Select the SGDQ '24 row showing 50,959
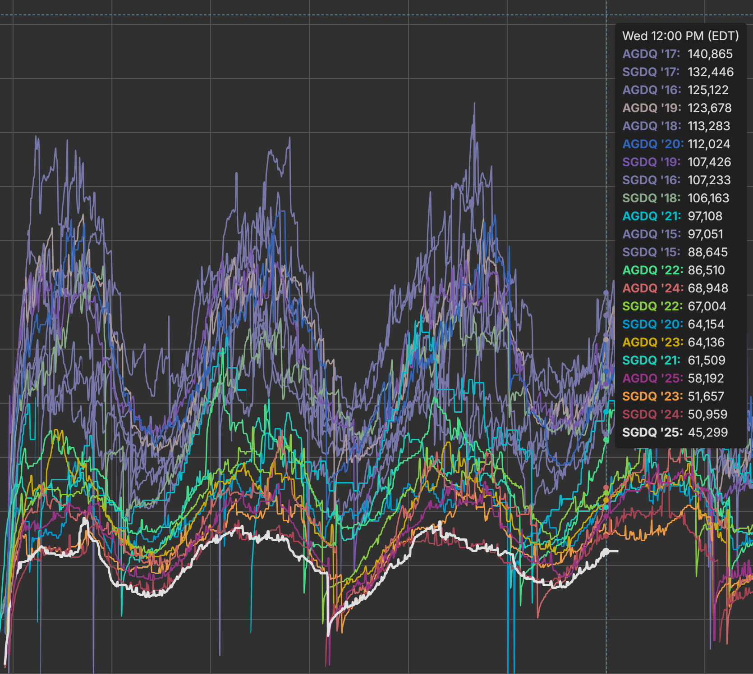Image resolution: width=753 pixels, height=674 pixels. click(x=675, y=414)
